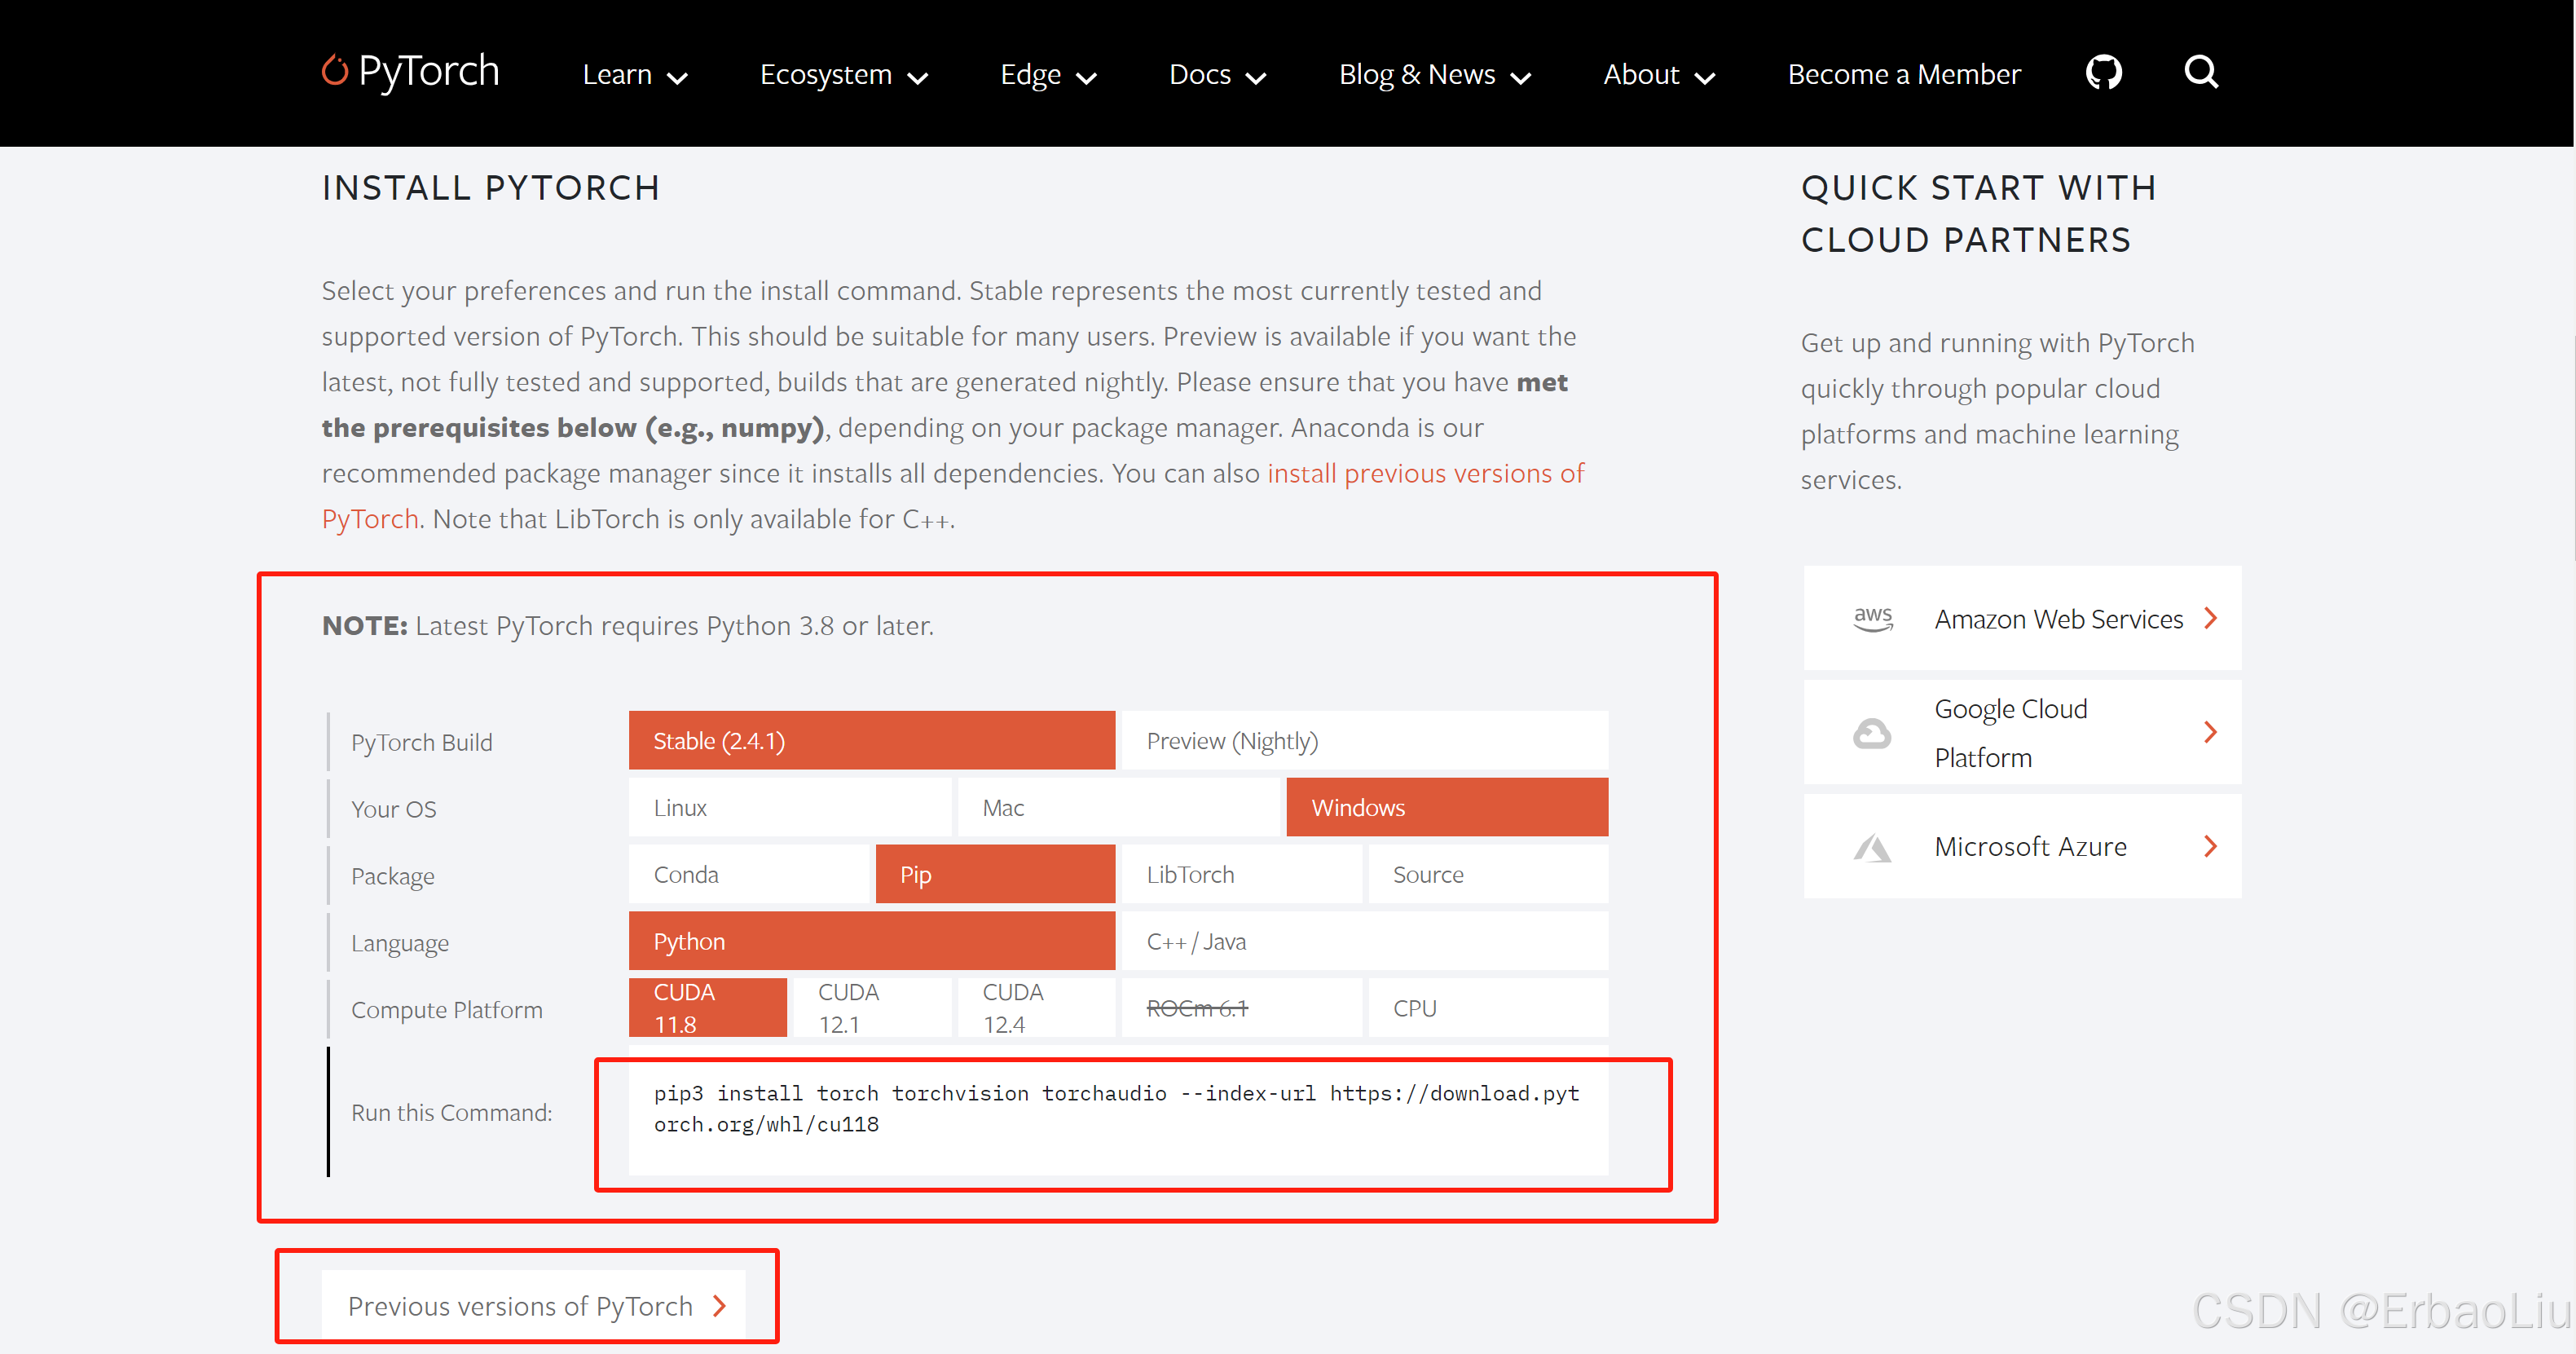Click the disabled ROCm 6.1 option
2576x1354 pixels.
pyautogui.click(x=1242, y=1008)
